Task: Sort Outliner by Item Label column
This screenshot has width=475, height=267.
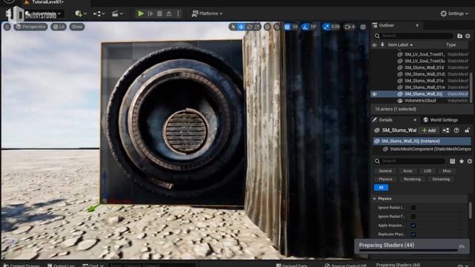Action: [400, 44]
